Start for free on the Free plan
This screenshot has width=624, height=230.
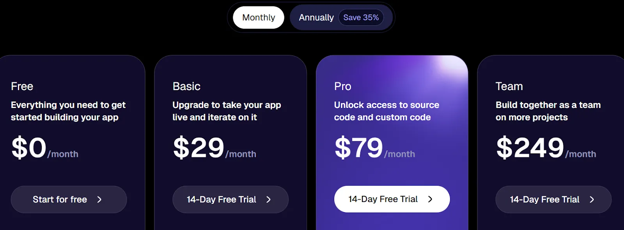click(x=69, y=199)
